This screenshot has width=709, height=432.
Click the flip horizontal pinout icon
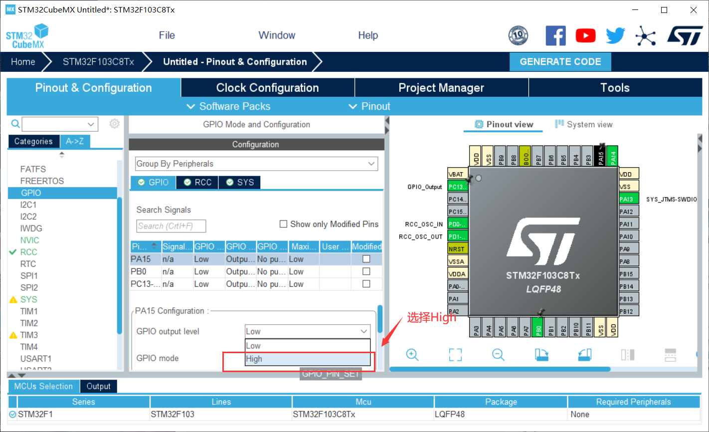coord(628,355)
